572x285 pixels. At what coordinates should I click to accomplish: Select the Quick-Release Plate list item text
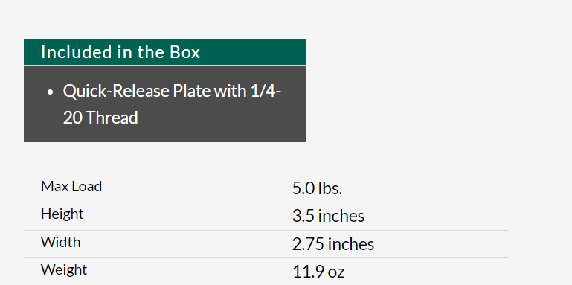(172, 104)
